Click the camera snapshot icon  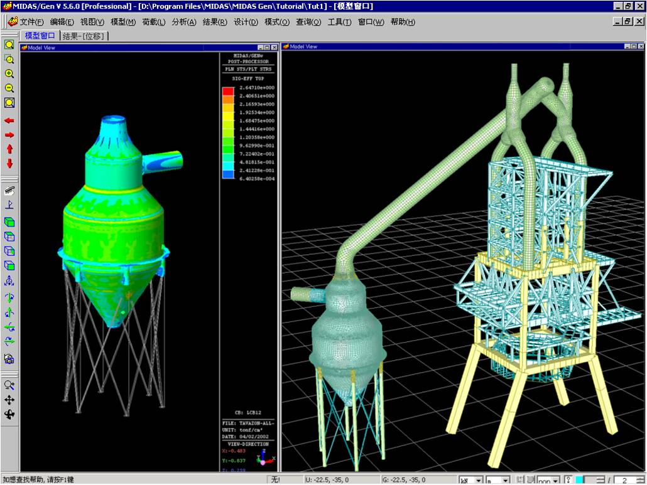click(x=9, y=358)
